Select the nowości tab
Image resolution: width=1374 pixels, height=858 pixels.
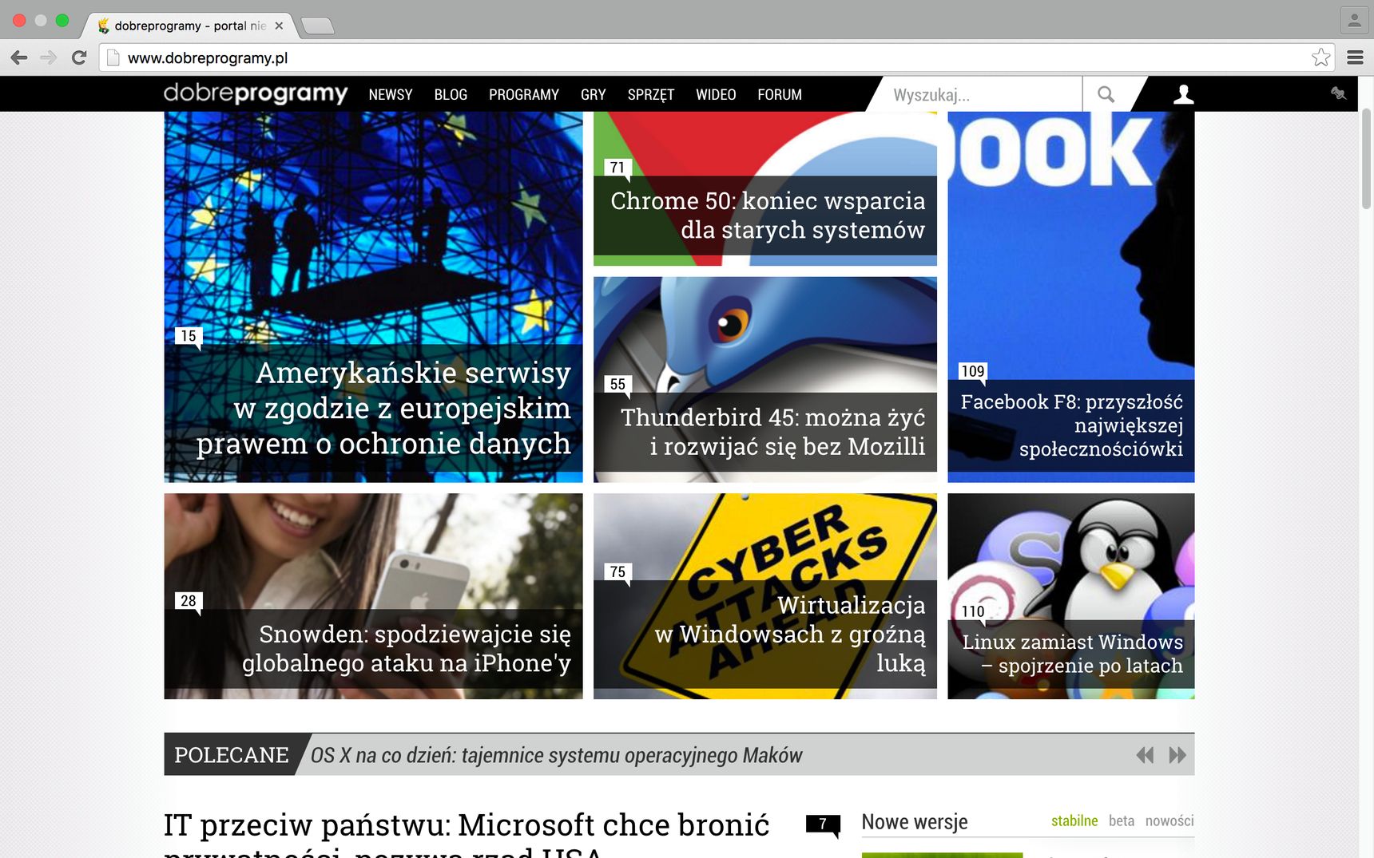pos(1169,820)
